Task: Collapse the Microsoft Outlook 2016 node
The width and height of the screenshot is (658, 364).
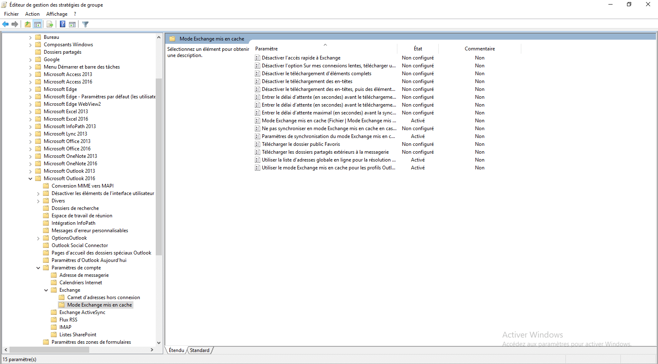Action: 30,178
